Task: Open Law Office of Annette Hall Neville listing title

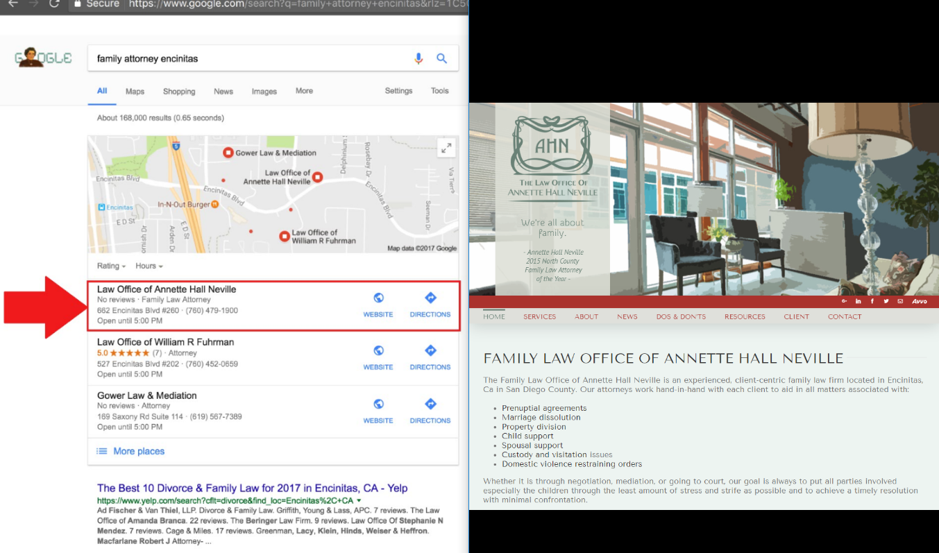Action: [x=167, y=289]
